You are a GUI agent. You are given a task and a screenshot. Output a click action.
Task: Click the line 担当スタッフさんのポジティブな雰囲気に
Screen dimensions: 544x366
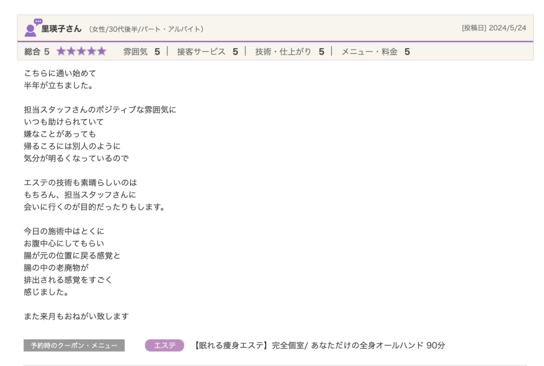(100, 109)
